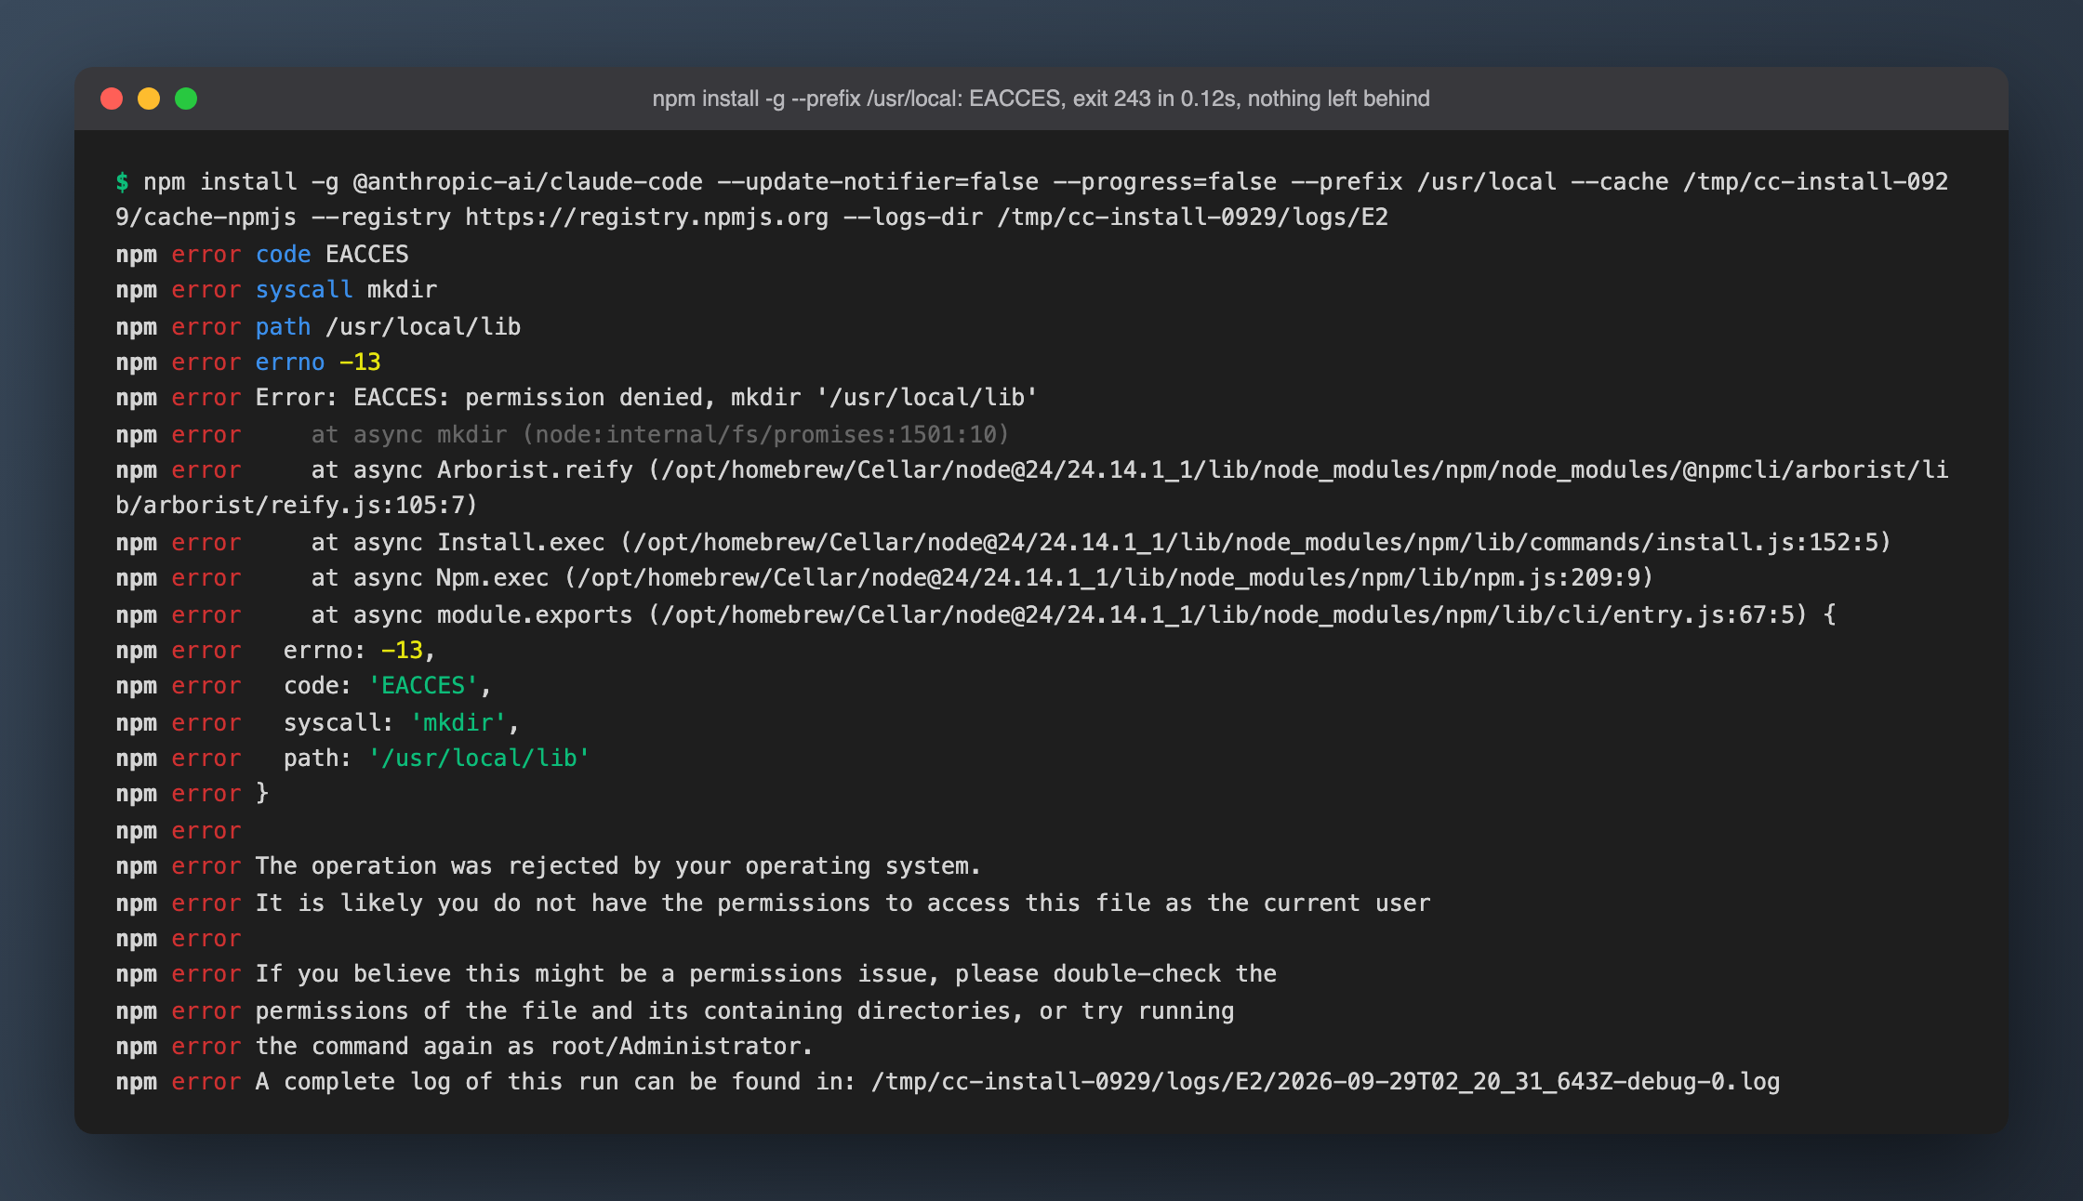This screenshot has width=2083, height=1201.
Task: Click 'The operation was rejected' message line
Action: (x=549, y=865)
